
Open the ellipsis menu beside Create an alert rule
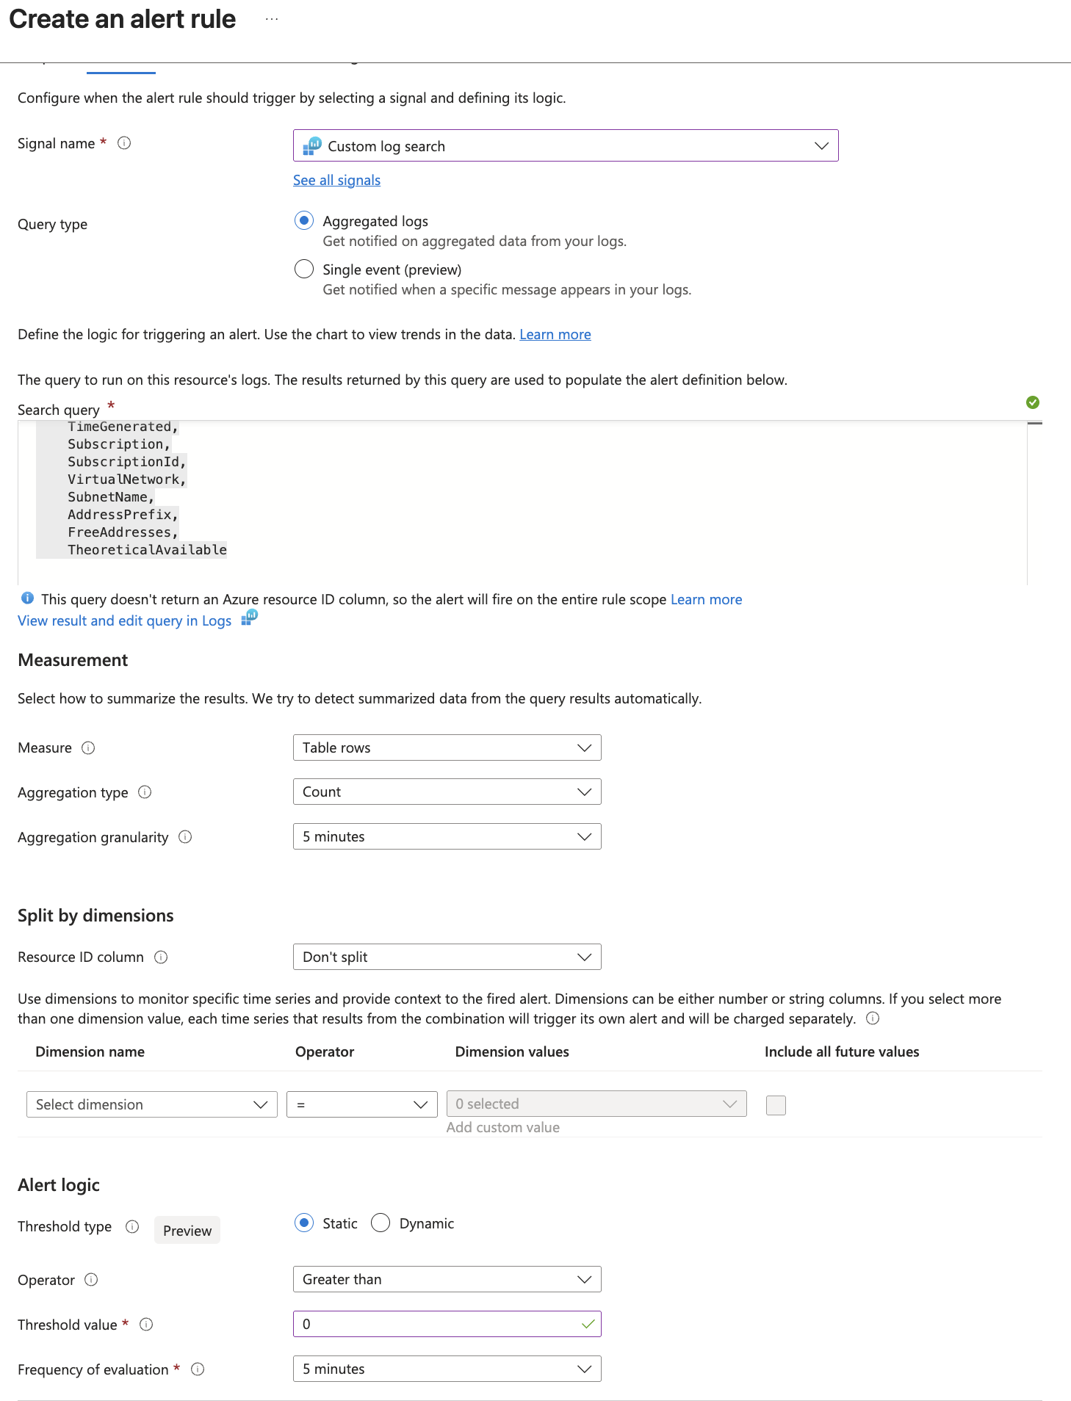point(271,18)
